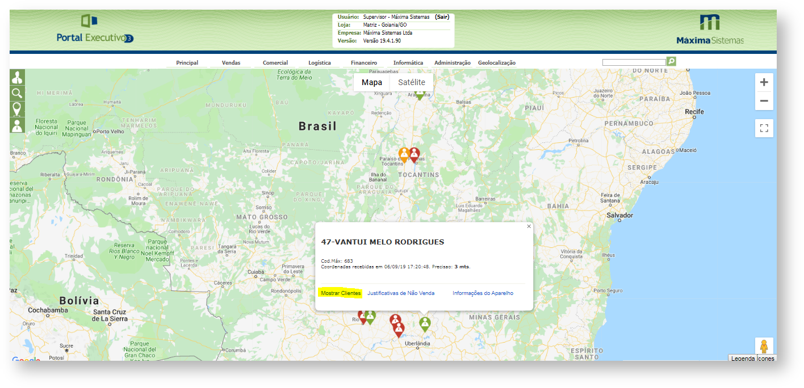This screenshot has width=804, height=388.
Task: Click the red salesperson marker near Tocantins
Action: pos(414,155)
